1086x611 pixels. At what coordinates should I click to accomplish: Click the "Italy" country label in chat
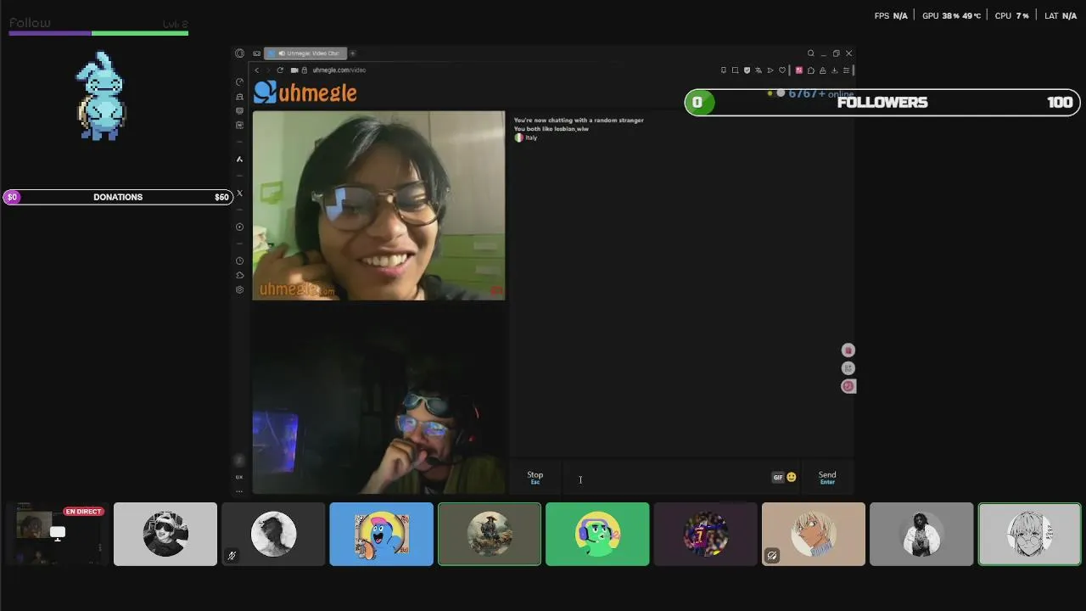tap(531, 137)
